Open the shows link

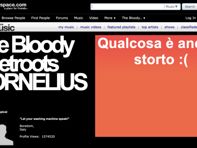tap(170, 27)
